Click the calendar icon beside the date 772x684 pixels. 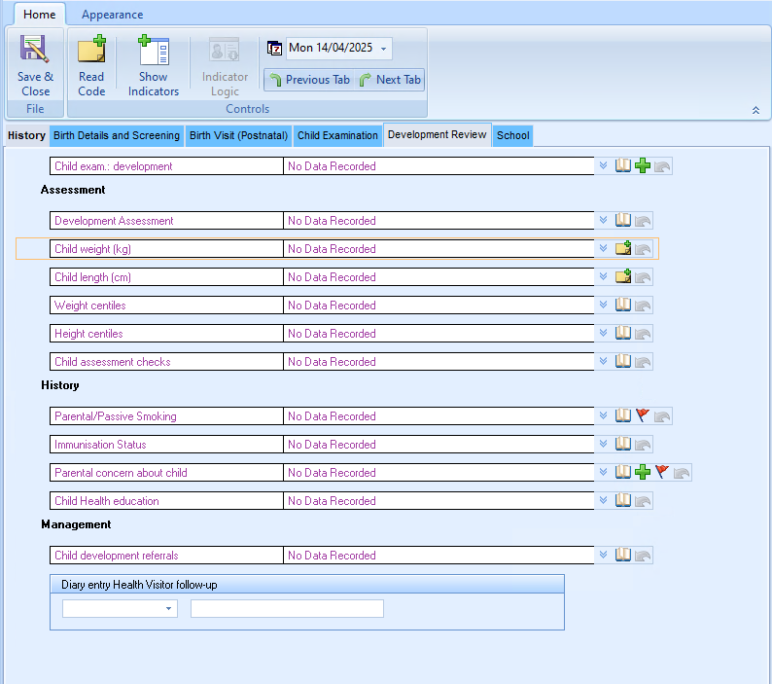click(274, 49)
